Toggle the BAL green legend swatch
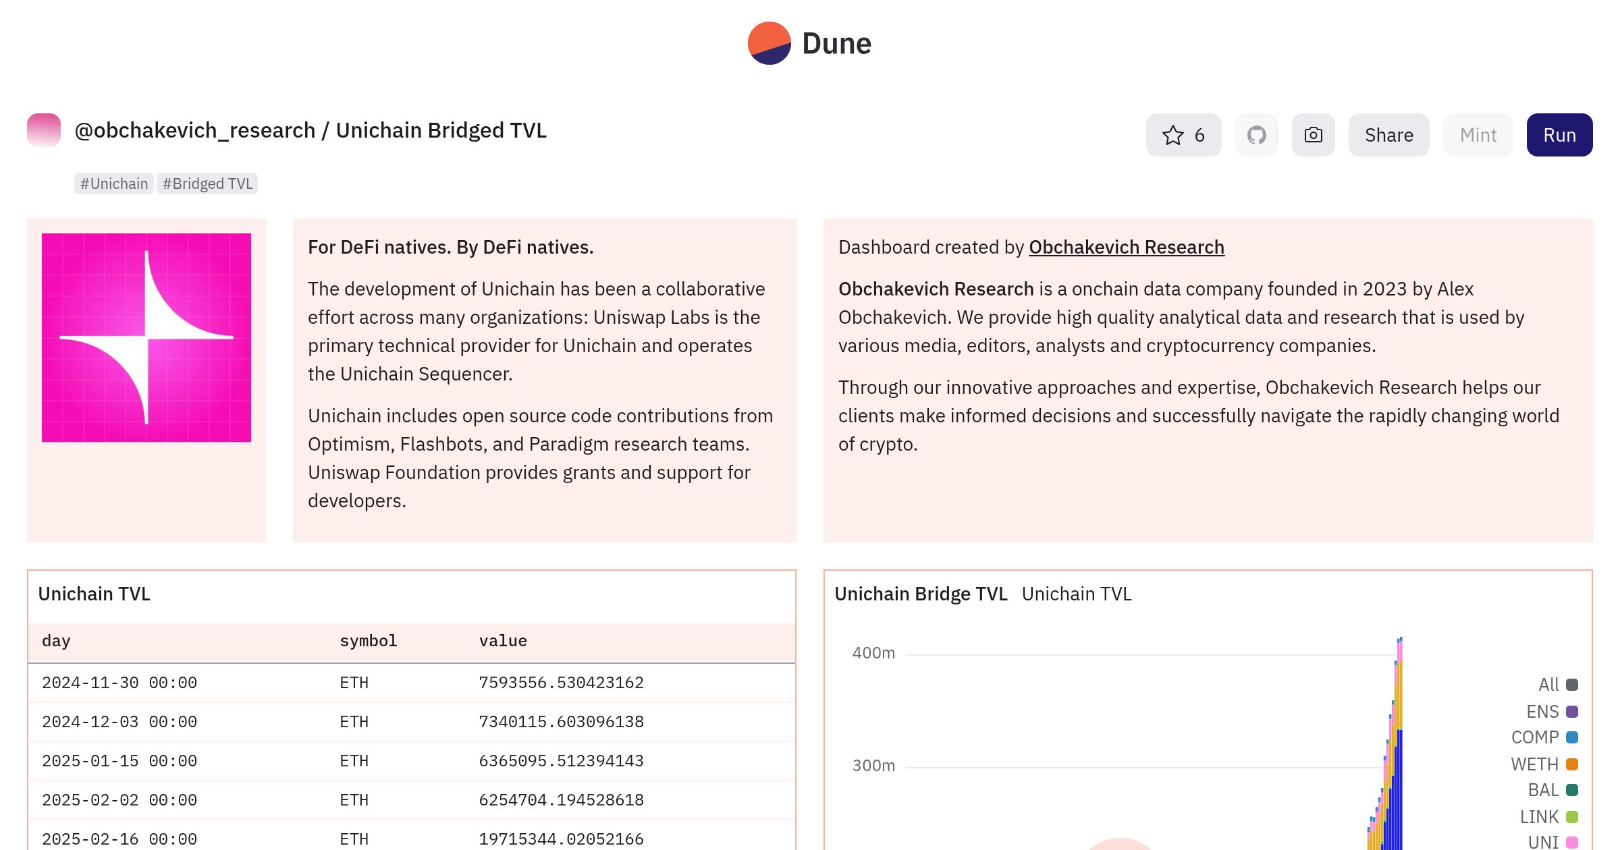This screenshot has height=850, width=1620. 1572,790
